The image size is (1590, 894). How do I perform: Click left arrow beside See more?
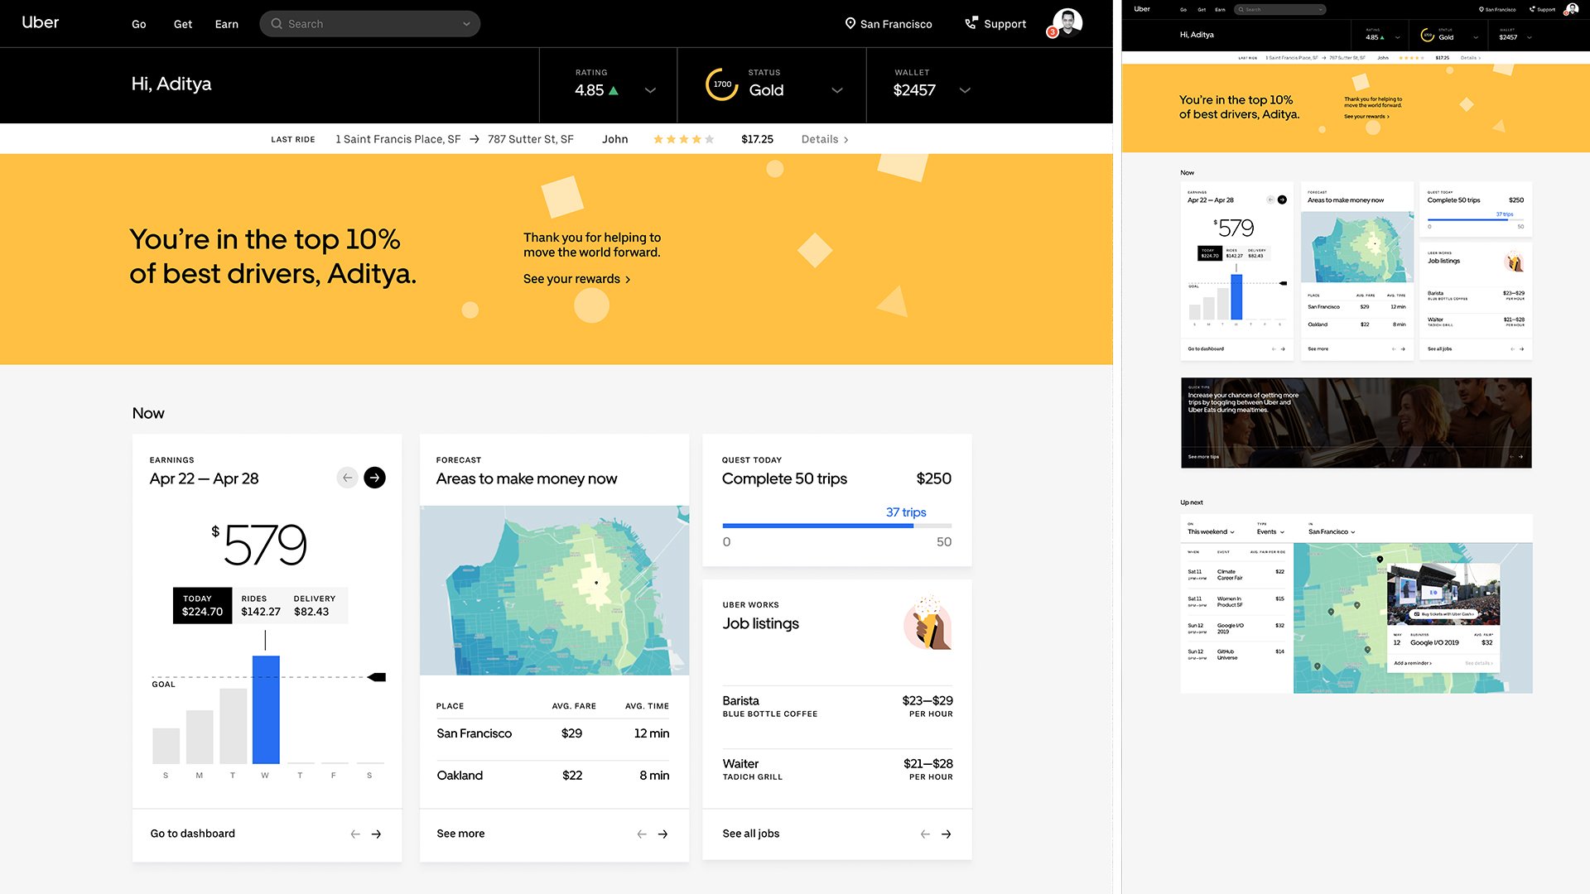point(642,834)
